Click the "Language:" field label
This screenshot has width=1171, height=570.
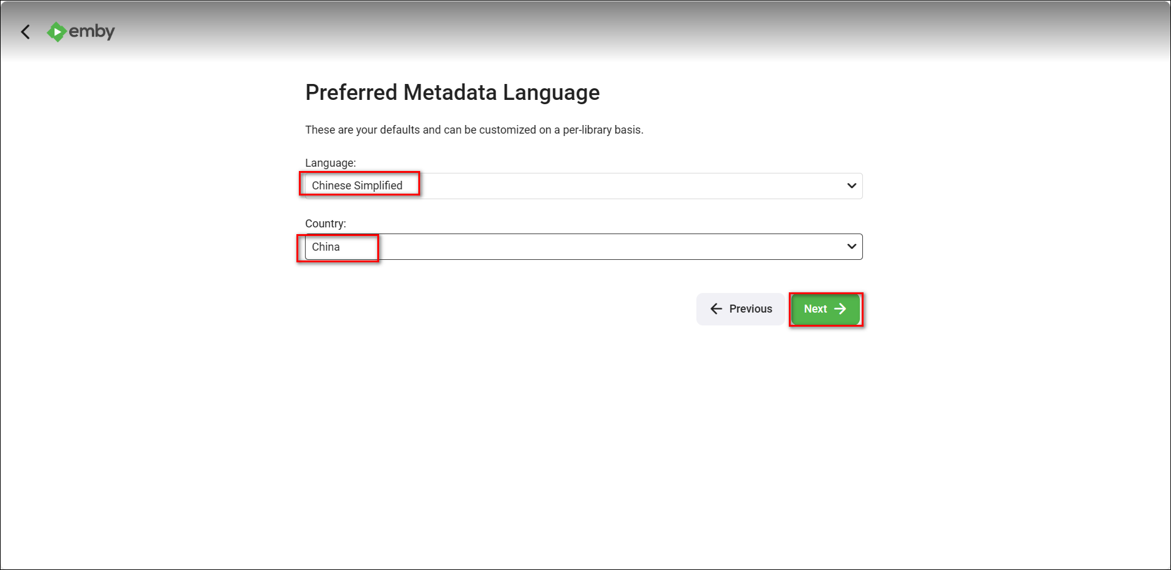(330, 163)
